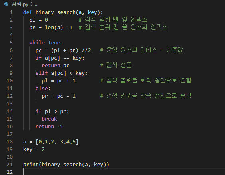Click 'True' keyword on line 5

(x=54, y=43)
